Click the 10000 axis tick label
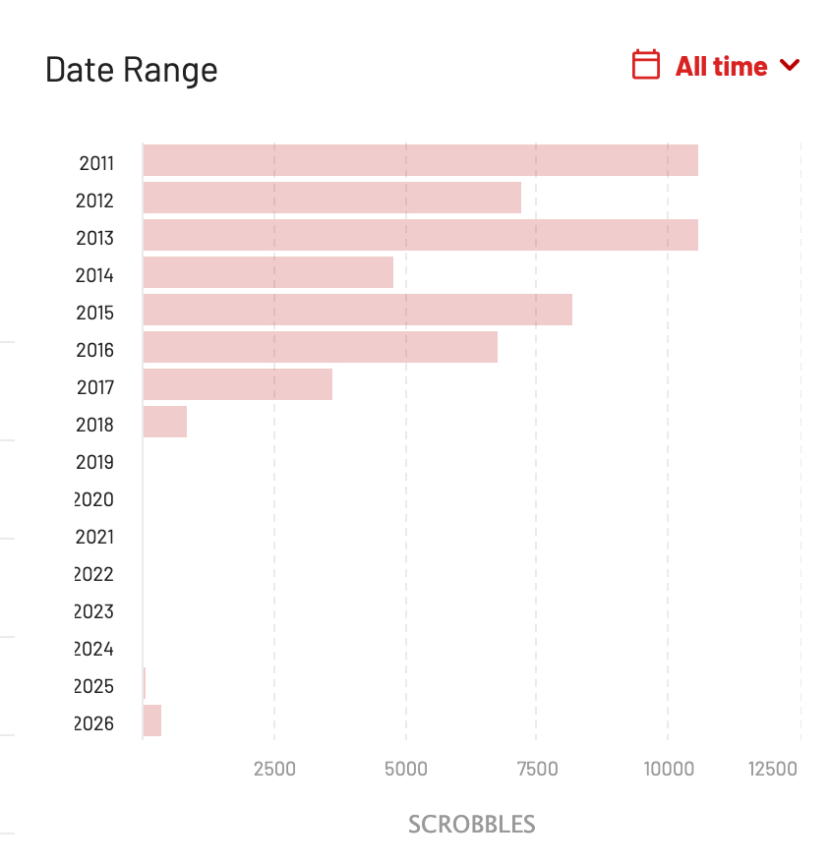The height and width of the screenshot is (863, 830). (668, 769)
